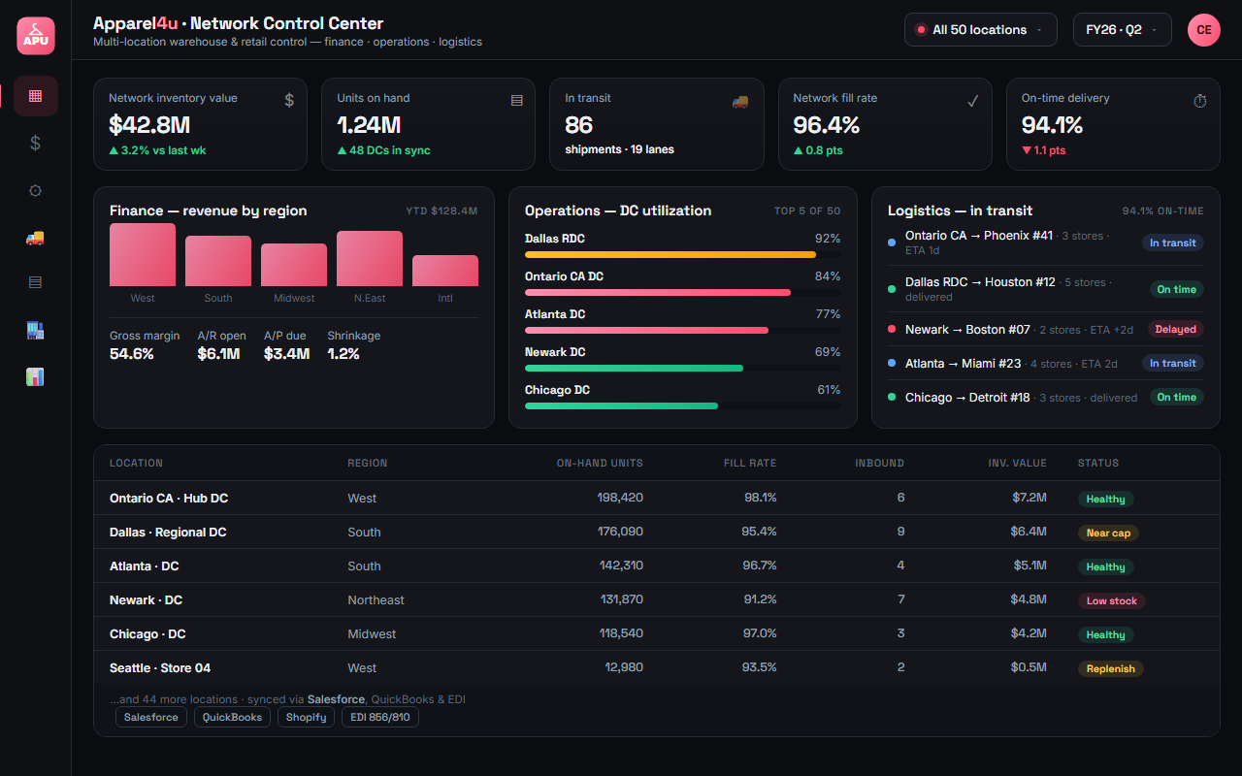1242x776 pixels.
Task: Click the Intl revenue bar
Action: [x=445, y=271]
